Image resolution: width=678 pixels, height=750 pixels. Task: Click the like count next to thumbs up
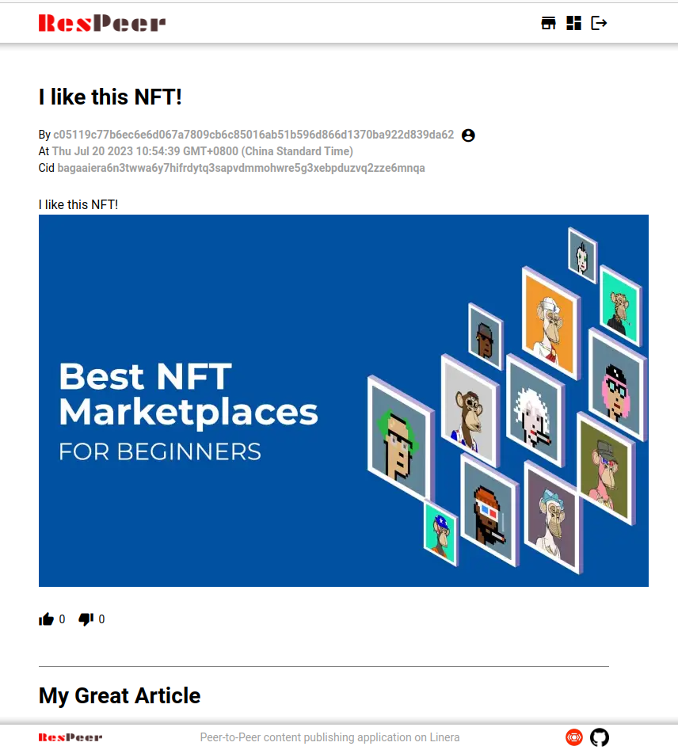63,619
